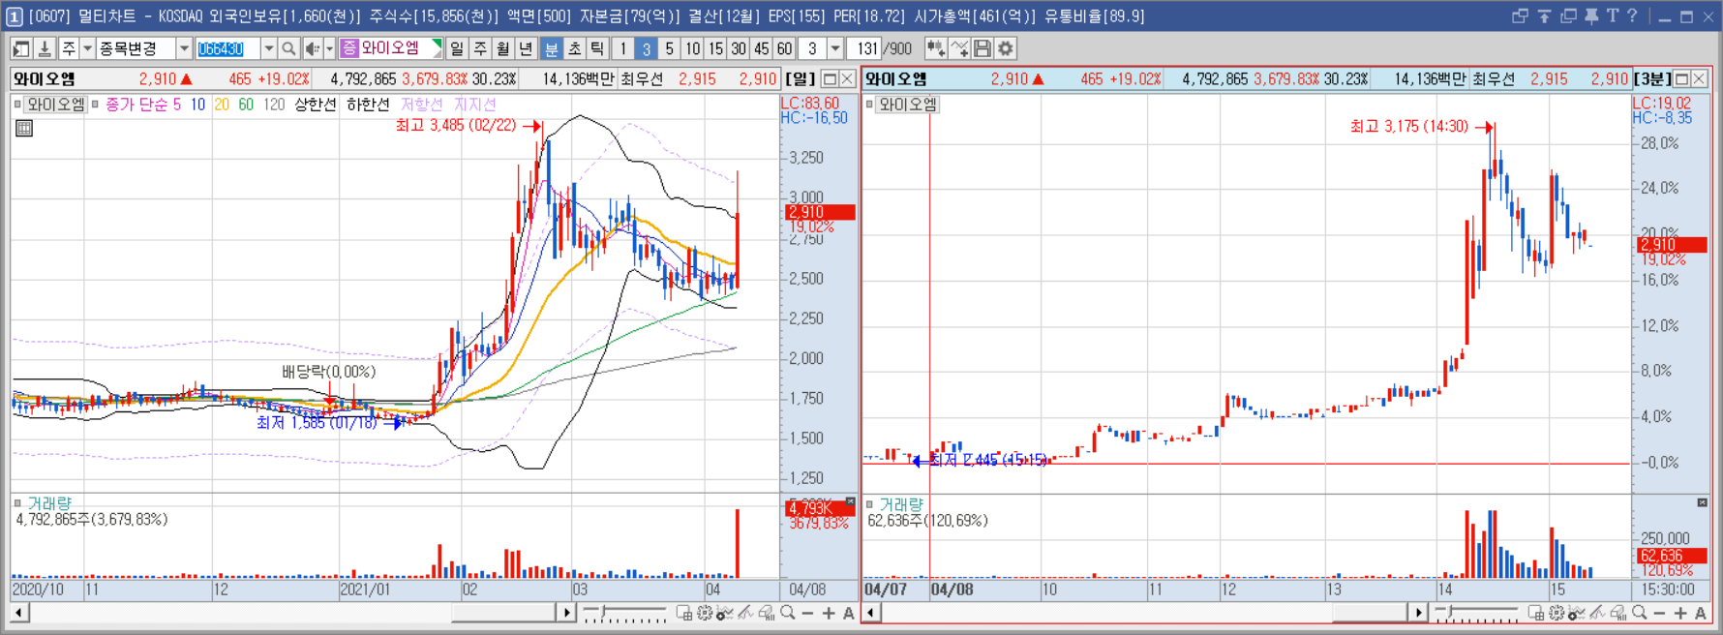Screen dimensions: 1723x635
Task: Open stock search with the magnifier icon
Action: 288,48
